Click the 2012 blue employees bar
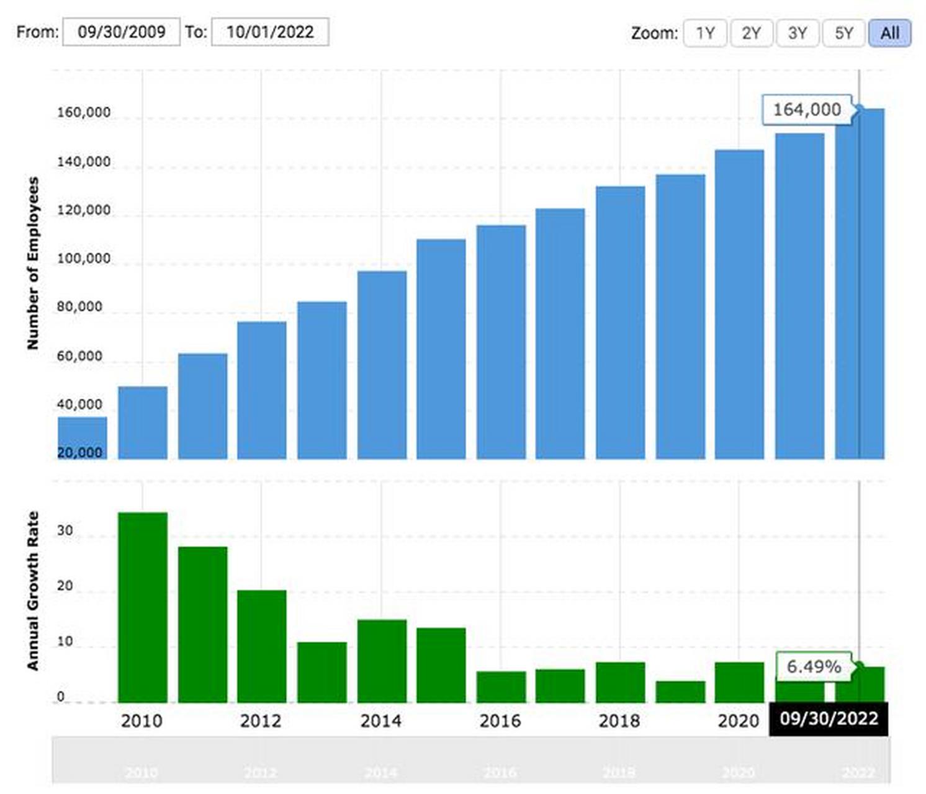Screen dimensions: 926x794 (262, 391)
